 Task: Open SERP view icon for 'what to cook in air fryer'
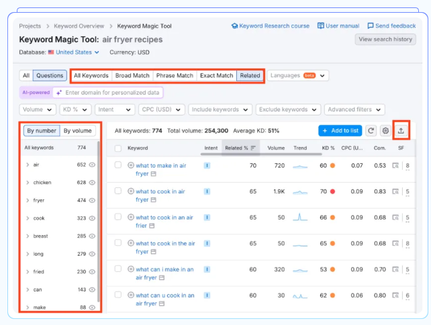tap(395, 191)
